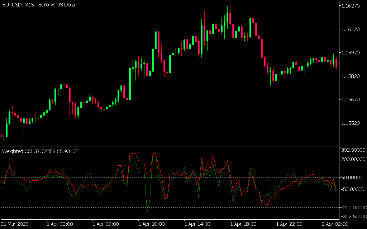
Task: Click the 1.16120 price axis label
Action: point(352,29)
